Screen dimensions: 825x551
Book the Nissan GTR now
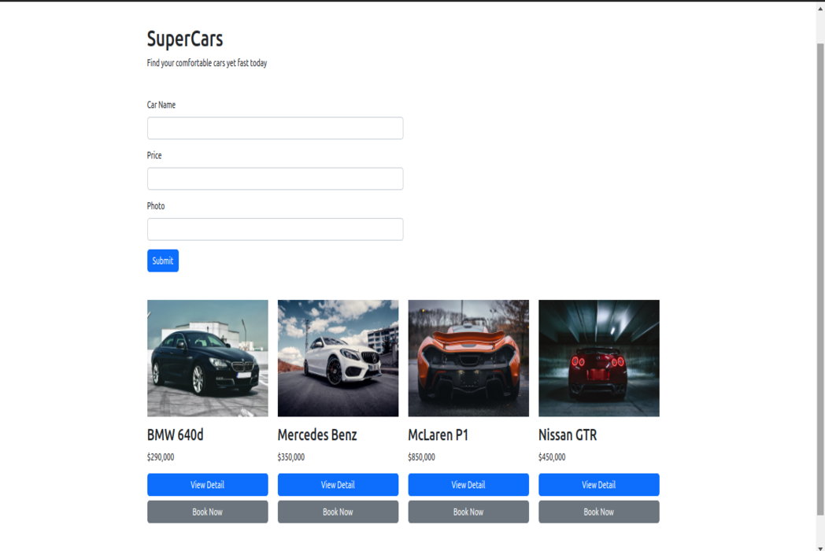599,512
